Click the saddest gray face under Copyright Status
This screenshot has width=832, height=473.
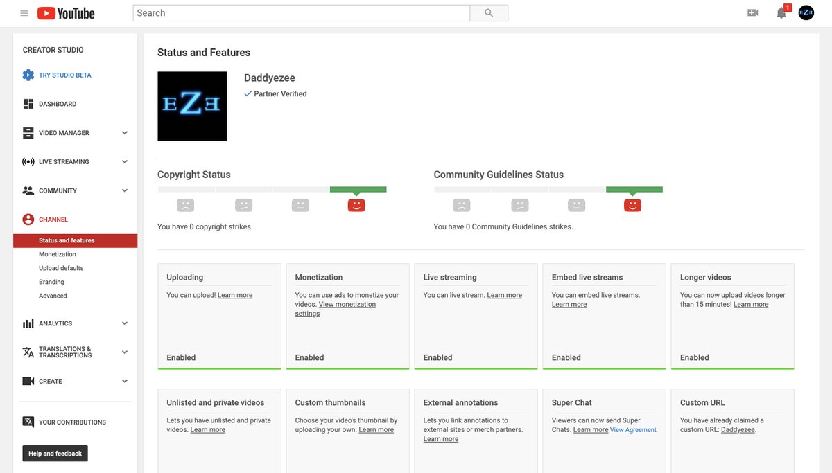pos(185,205)
